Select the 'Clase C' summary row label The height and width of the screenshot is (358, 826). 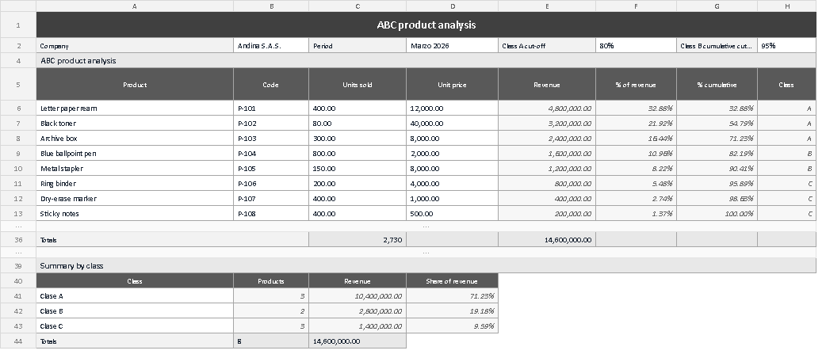(135, 326)
